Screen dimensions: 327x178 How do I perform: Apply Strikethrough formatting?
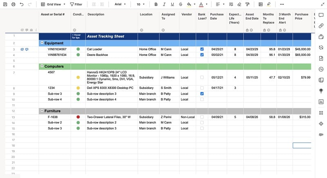point(181,4)
